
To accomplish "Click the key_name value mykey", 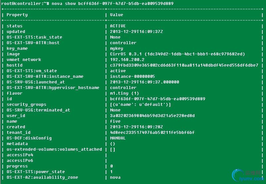I will [x=117, y=48].
